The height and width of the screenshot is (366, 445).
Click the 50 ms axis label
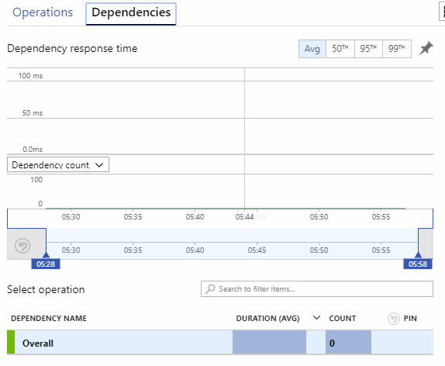pyautogui.click(x=33, y=113)
